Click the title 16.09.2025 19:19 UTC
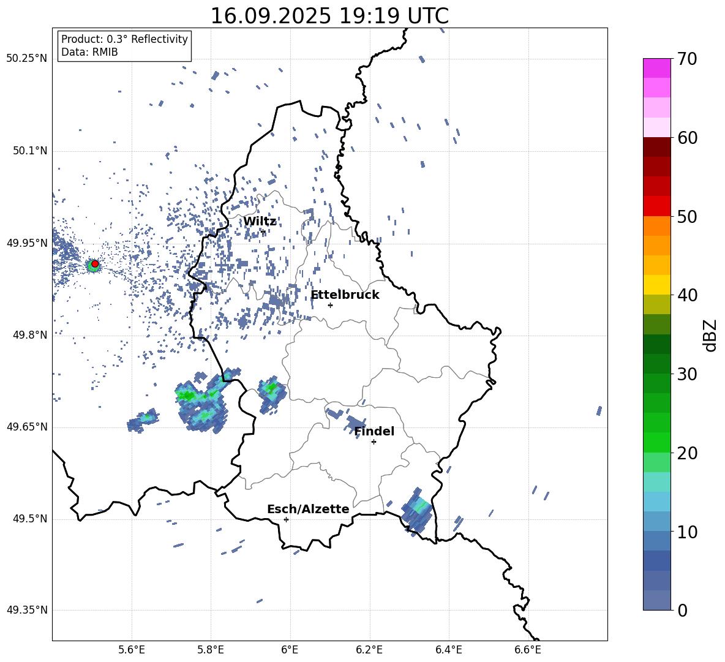Screen dimensions: 725x662 (x=329, y=16)
